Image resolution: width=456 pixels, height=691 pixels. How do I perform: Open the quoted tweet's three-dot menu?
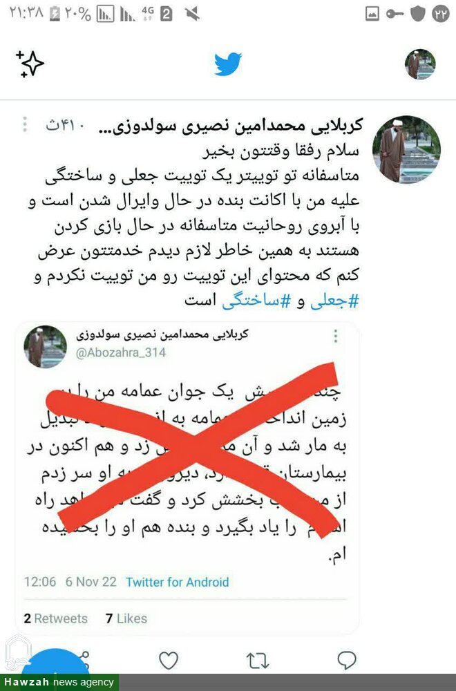coord(336,336)
